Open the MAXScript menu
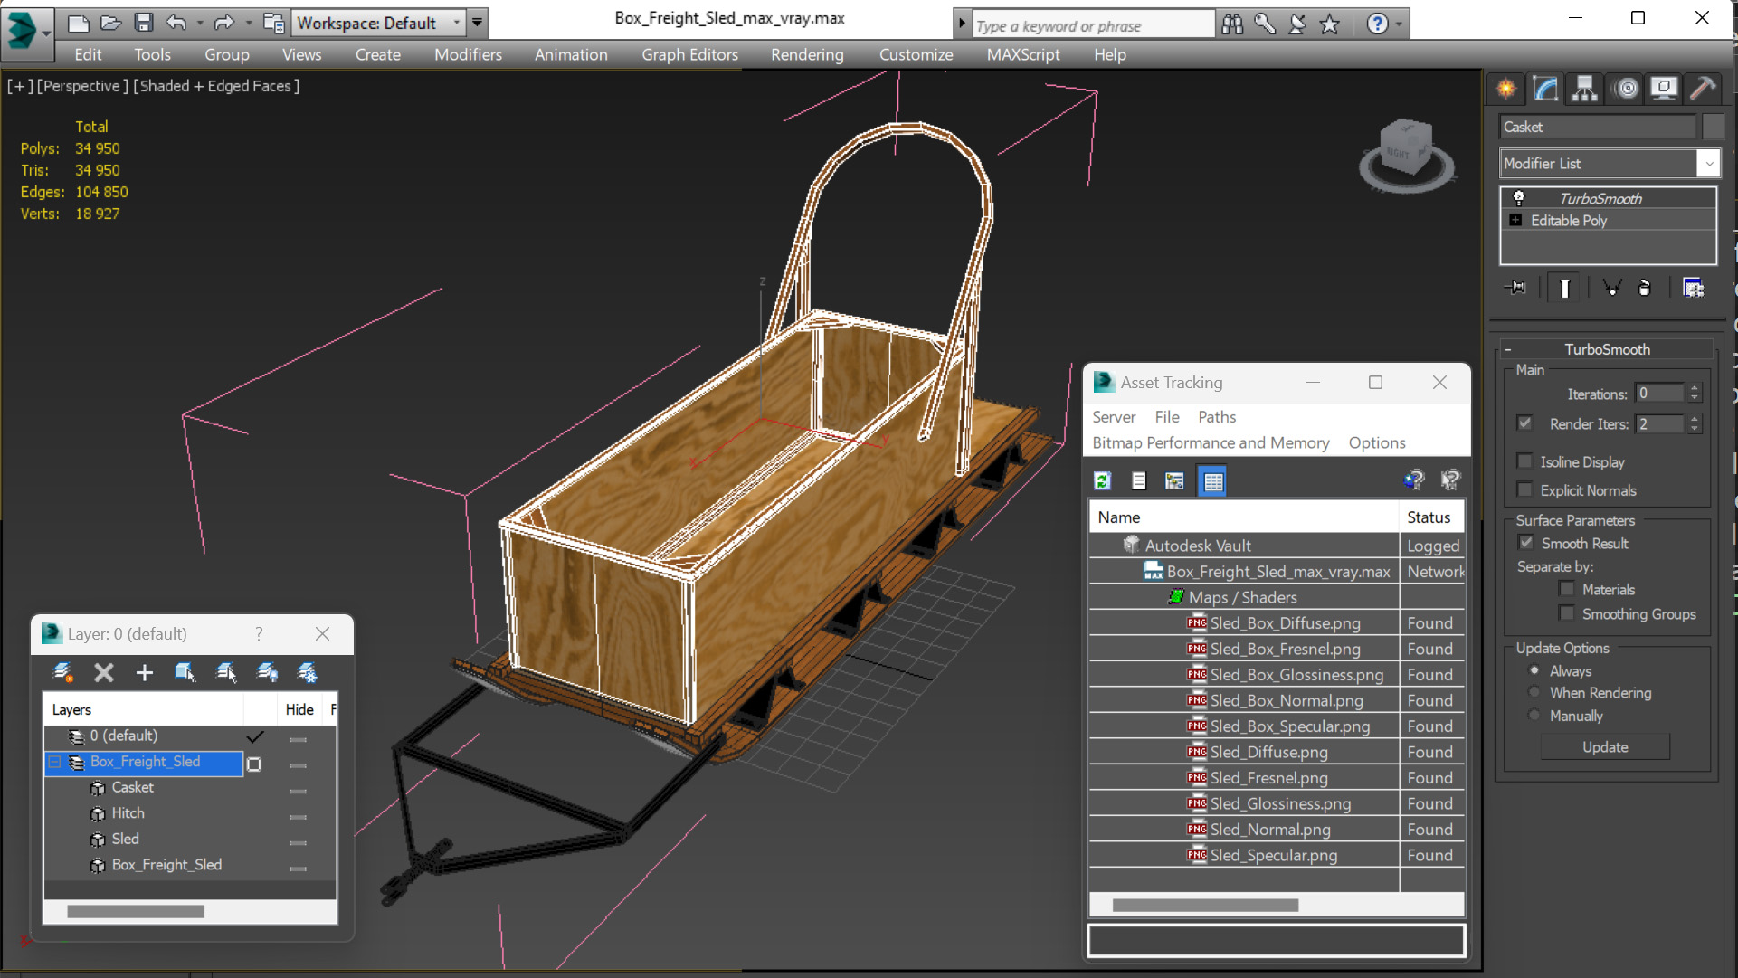Viewport: 1738px width, 978px height. 1023,54
